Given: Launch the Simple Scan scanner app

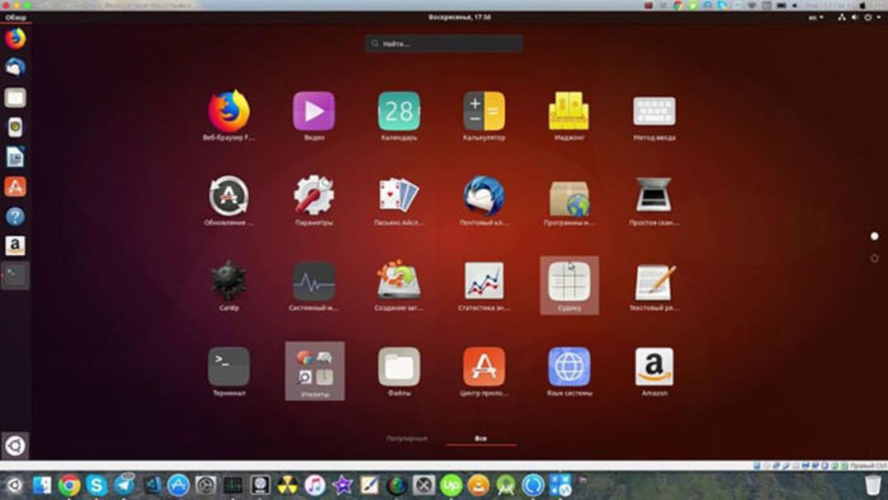Looking at the screenshot, I should coord(654,197).
